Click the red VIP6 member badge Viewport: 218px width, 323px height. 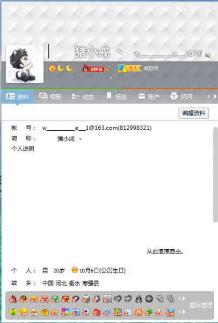tap(93, 68)
